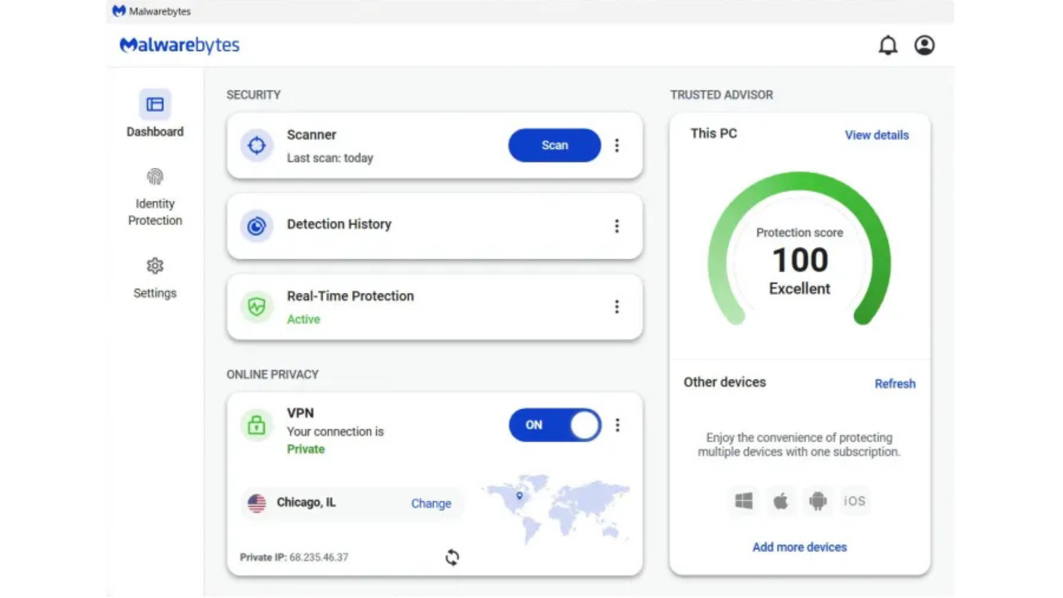Select the Apple device icon
This screenshot has height=598, width=1063.
(780, 501)
